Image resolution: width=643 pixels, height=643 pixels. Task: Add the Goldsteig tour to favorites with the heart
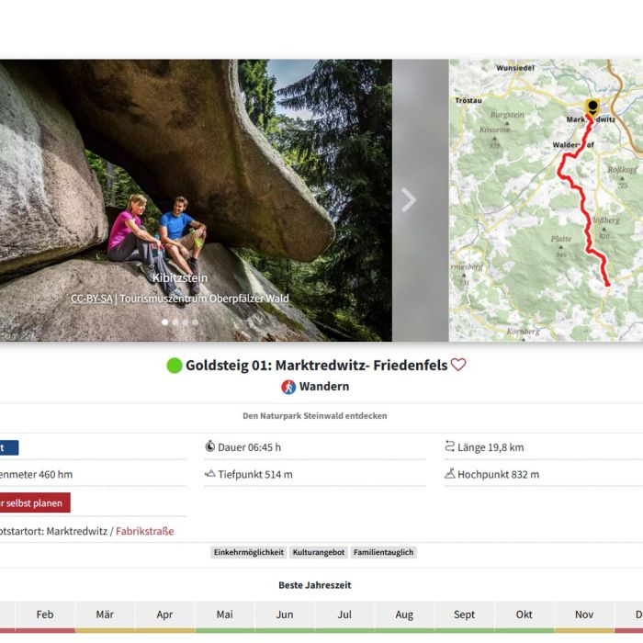(x=458, y=365)
